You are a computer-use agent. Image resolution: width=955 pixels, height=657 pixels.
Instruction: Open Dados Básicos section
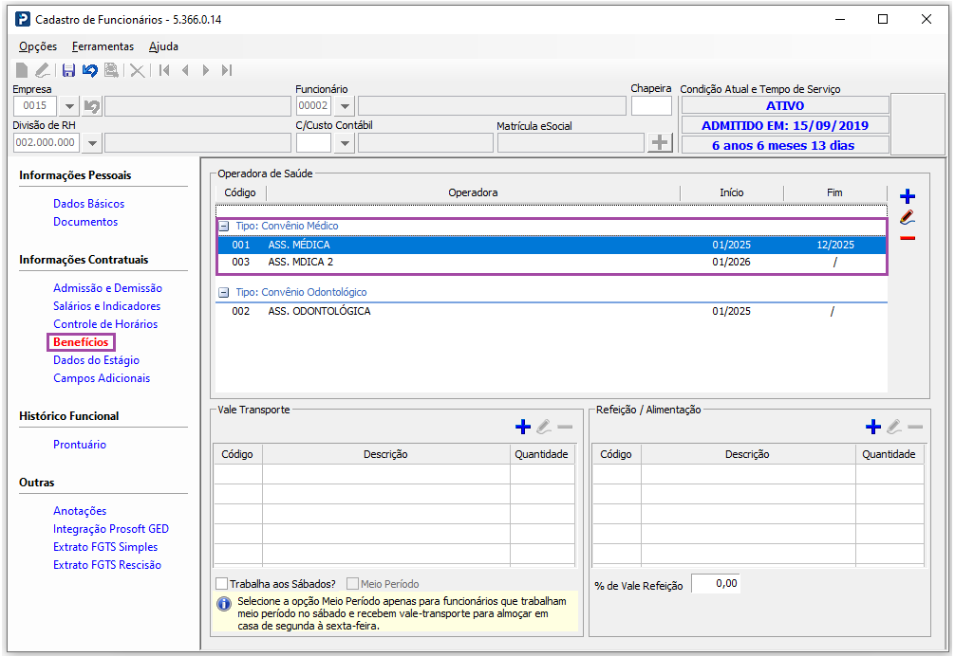[89, 204]
